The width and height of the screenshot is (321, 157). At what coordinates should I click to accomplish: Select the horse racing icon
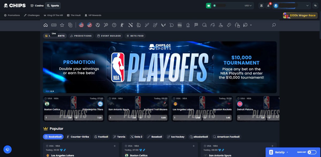click(x=213, y=25)
